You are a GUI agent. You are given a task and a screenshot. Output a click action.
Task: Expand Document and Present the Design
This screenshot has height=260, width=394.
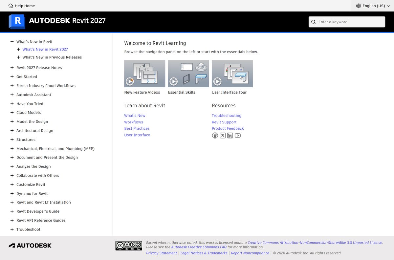click(x=12, y=158)
